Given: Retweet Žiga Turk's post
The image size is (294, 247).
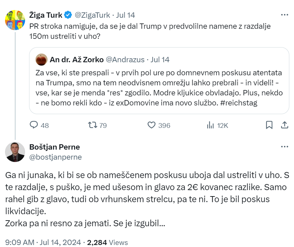Looking at the screenshot, I should pos(92,125).
